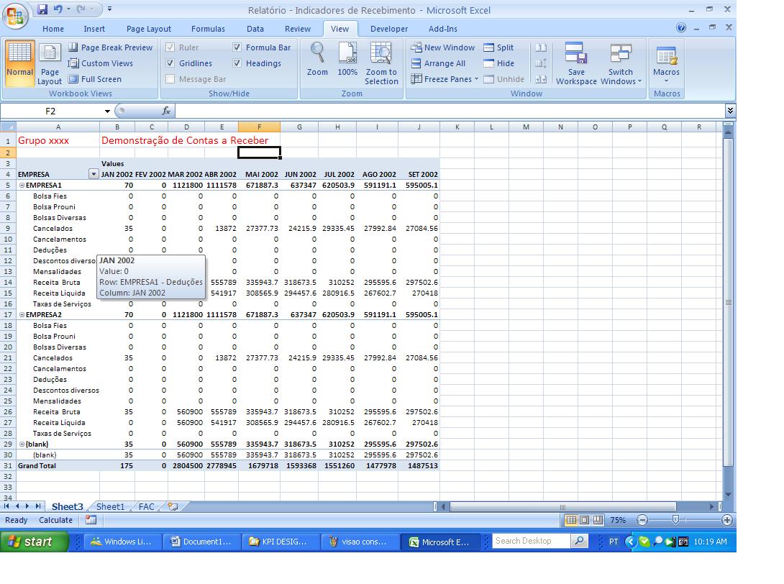Select the Zoom to Selection tool
The image size is (784, 584).
pos(381,63)
